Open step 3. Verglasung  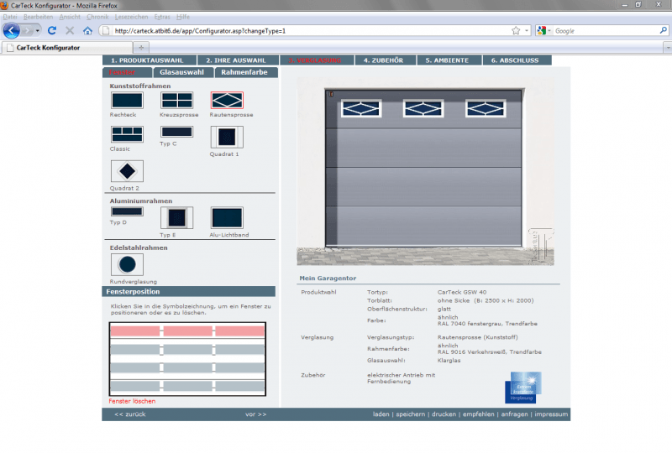pos(317,60)
